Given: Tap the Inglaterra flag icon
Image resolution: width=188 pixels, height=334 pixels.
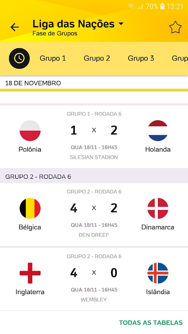Looking at the screenshot, I should 30,273.
